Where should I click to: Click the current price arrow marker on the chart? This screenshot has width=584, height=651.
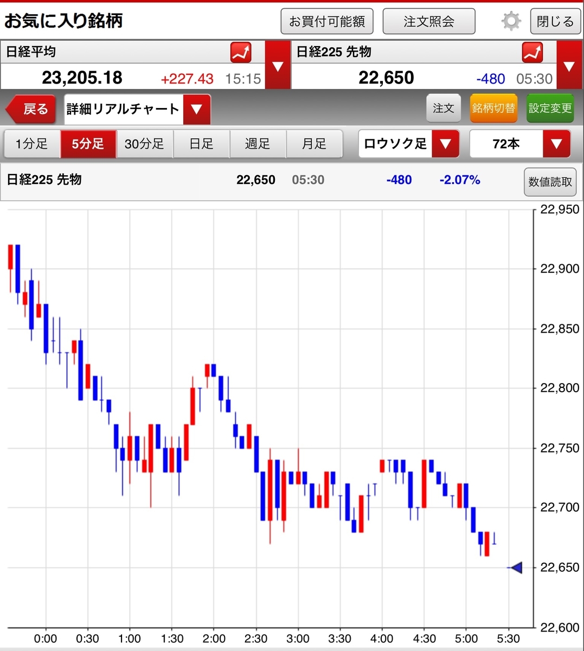[516, 567]
